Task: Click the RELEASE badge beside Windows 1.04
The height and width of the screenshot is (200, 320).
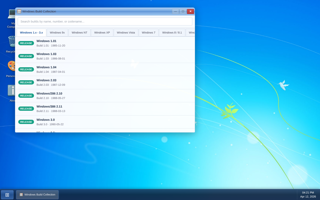Action: pyautogui.click(x=26, y=69)
